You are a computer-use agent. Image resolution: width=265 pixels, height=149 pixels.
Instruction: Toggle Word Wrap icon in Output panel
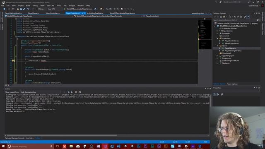click(x=80, y=92)
